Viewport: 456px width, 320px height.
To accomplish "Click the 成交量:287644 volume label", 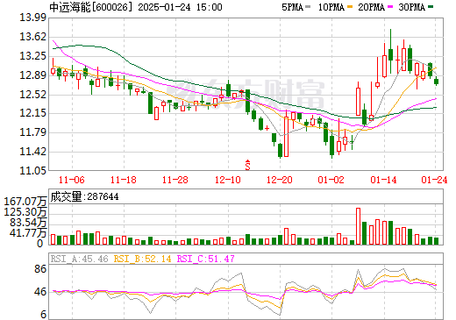I will tap(84, 196).
